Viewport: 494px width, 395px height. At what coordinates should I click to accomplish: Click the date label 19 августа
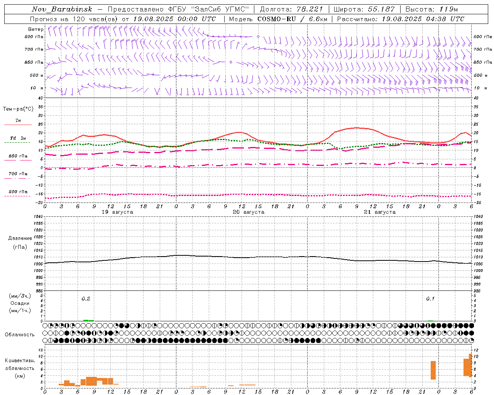117,212
